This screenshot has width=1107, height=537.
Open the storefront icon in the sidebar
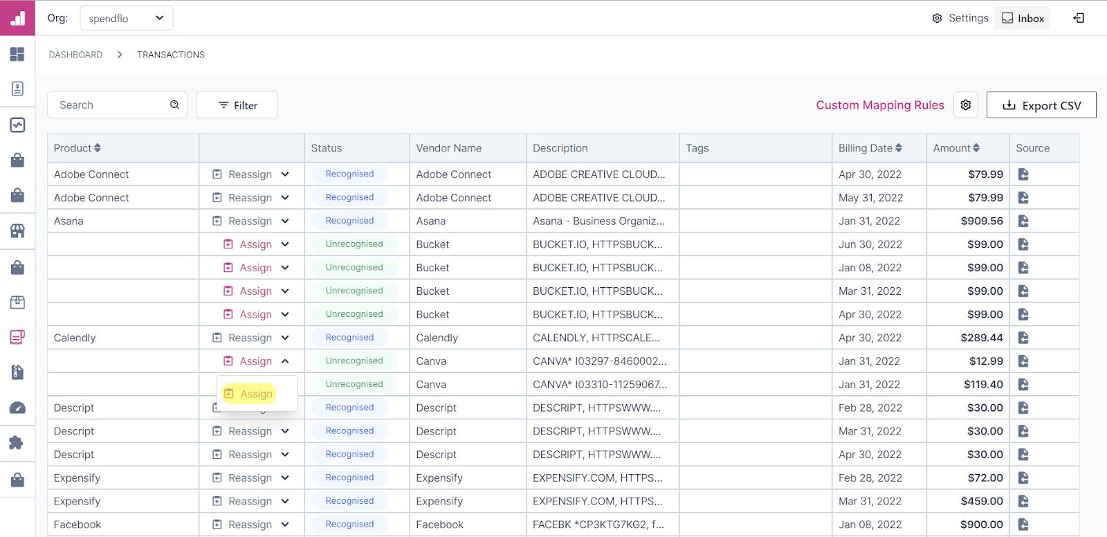pyautogui.click(x=17, y=230)
